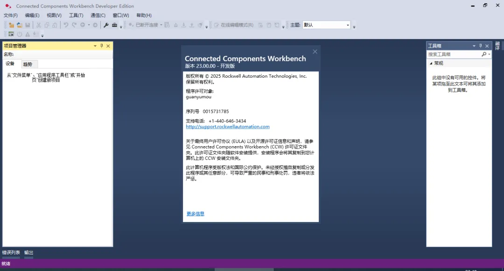Click the serial number 0015731785
504x271 pixels.
[x=216, y=112]
